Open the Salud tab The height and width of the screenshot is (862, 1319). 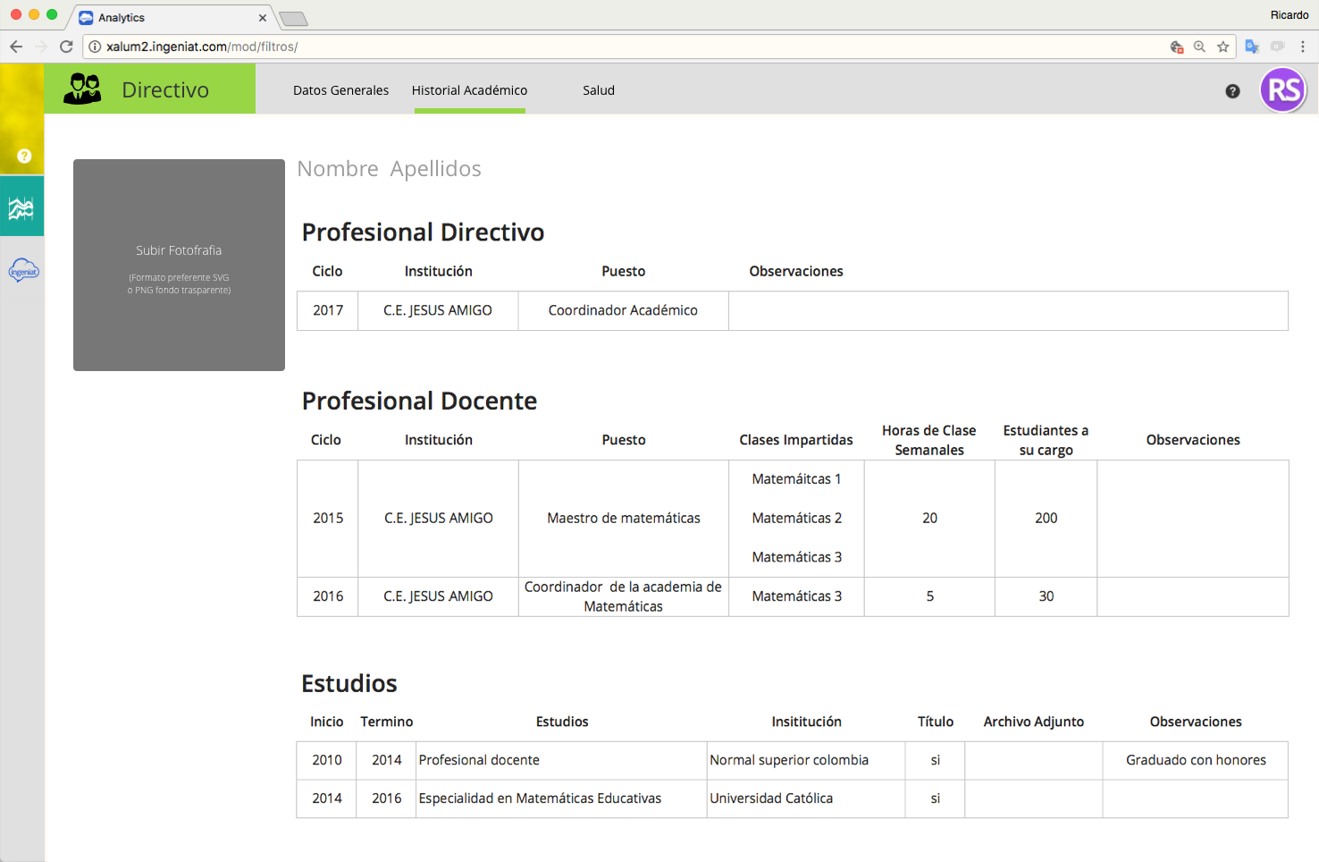pos(598,90)
